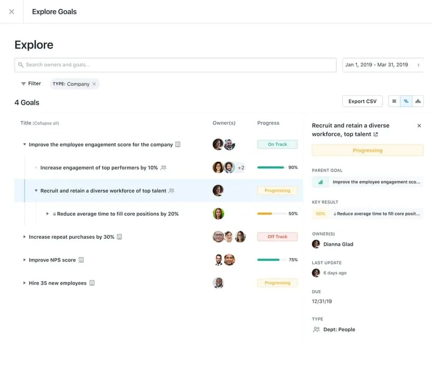This screenshot has height=368, width=432.
Task: Expand the Hire 35 new employees goal
Action: [x=24, y=283]
